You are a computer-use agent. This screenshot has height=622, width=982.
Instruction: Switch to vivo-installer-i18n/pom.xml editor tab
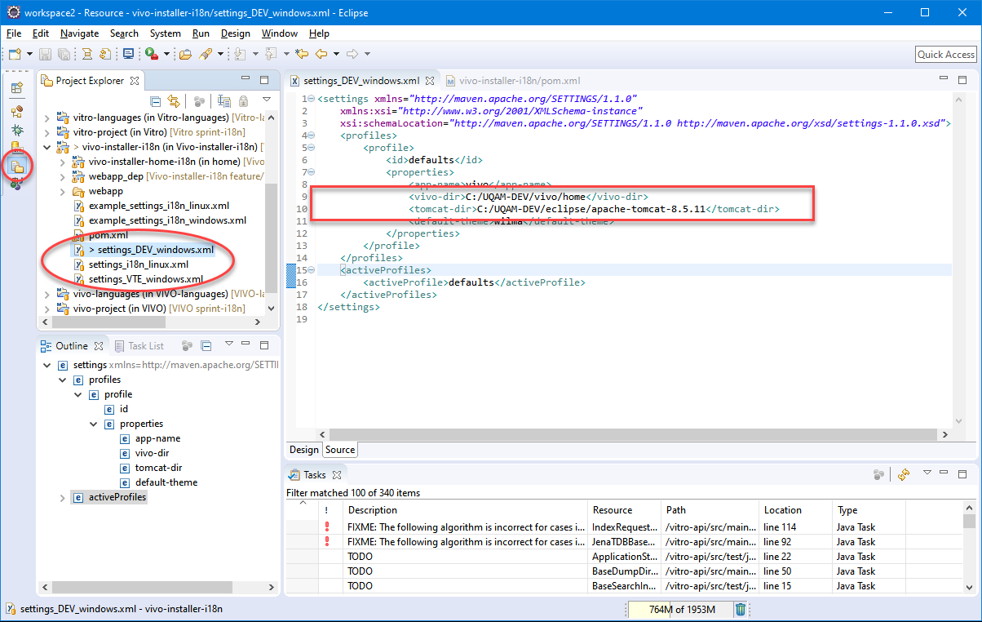point(513,81)
